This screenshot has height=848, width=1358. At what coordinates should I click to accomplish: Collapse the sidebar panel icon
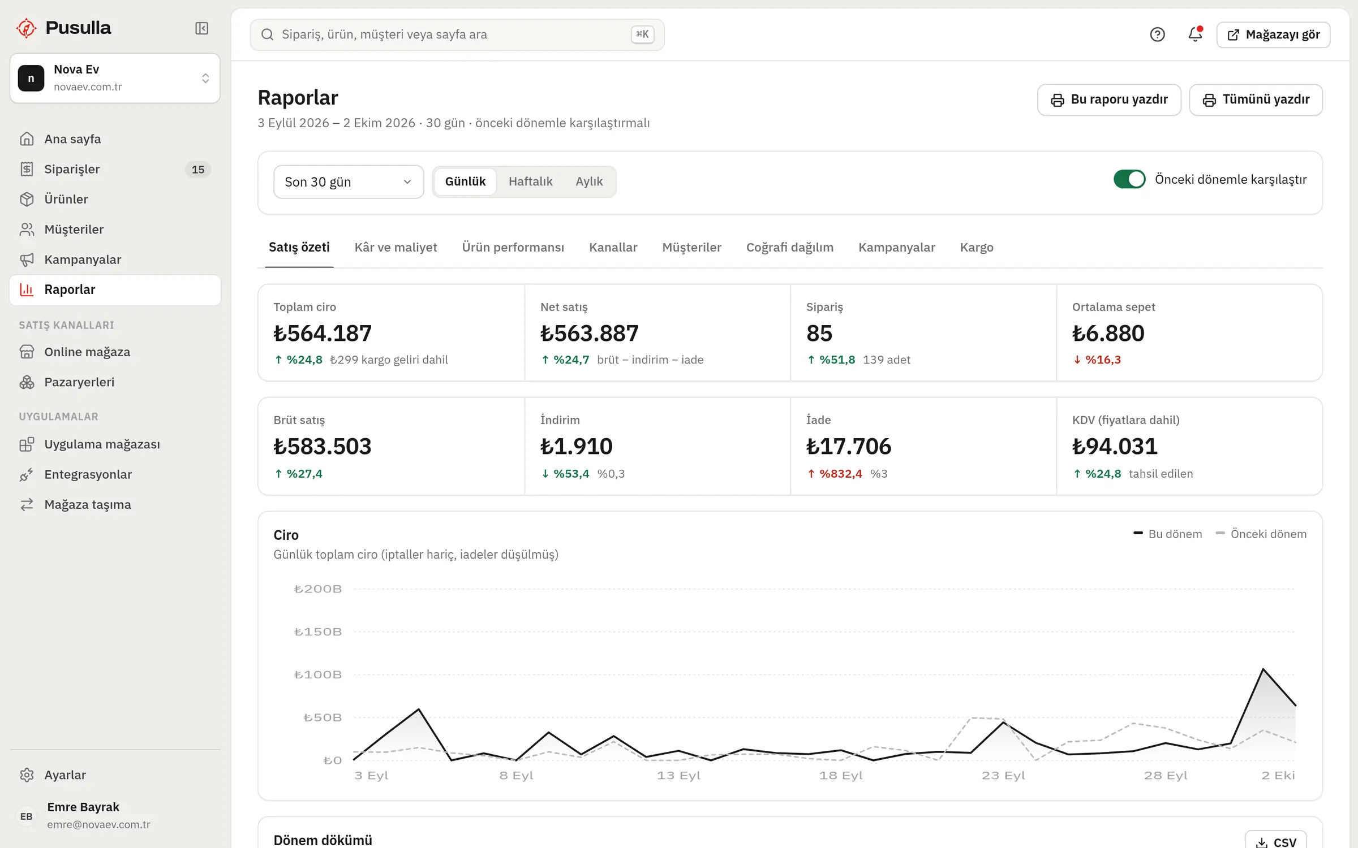coord(201,28)
